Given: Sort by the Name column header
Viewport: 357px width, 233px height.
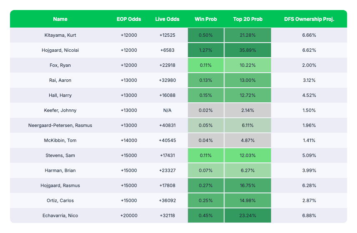Looking at the screenshot, I should (x=60, y=19).
